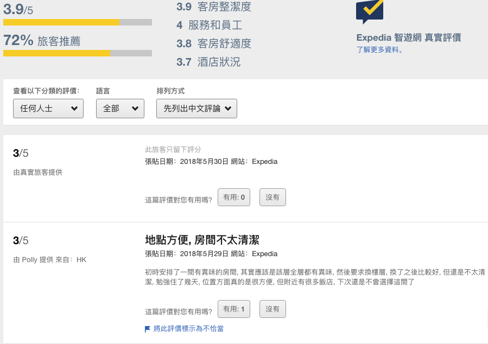Click 有用: 1 on Polly's review
The image size is (488, 344).
[234, 309]
